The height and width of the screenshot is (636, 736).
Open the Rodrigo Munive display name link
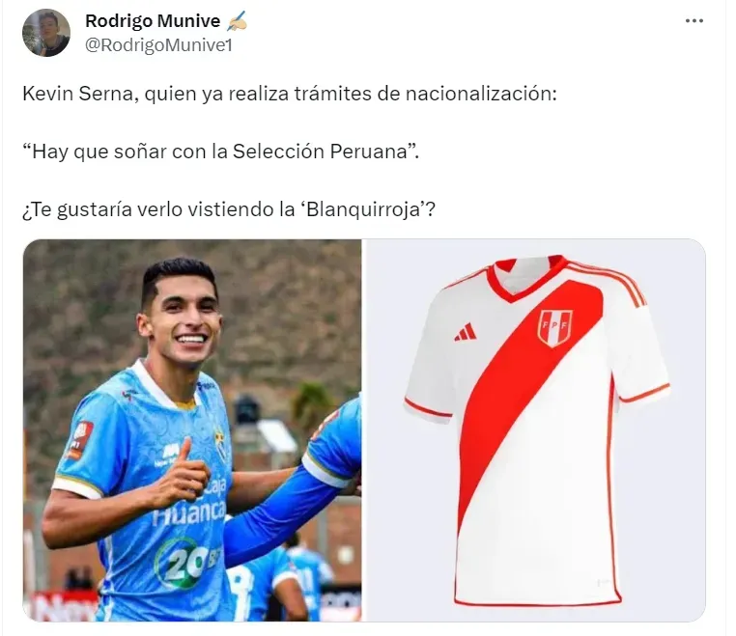tap(153, 21)
